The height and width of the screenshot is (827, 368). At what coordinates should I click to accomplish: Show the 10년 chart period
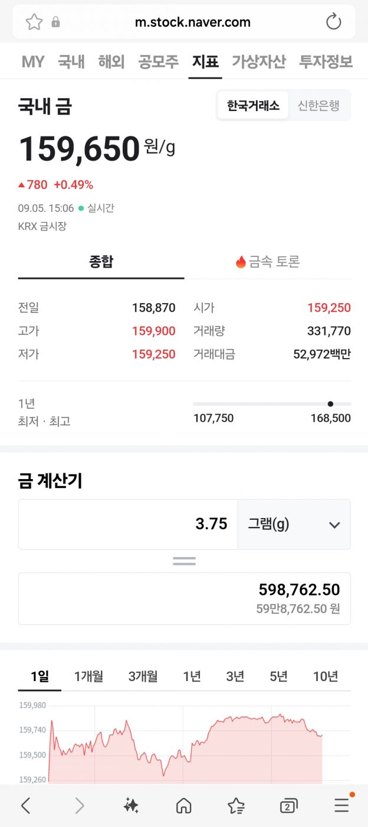coord(325,676)
